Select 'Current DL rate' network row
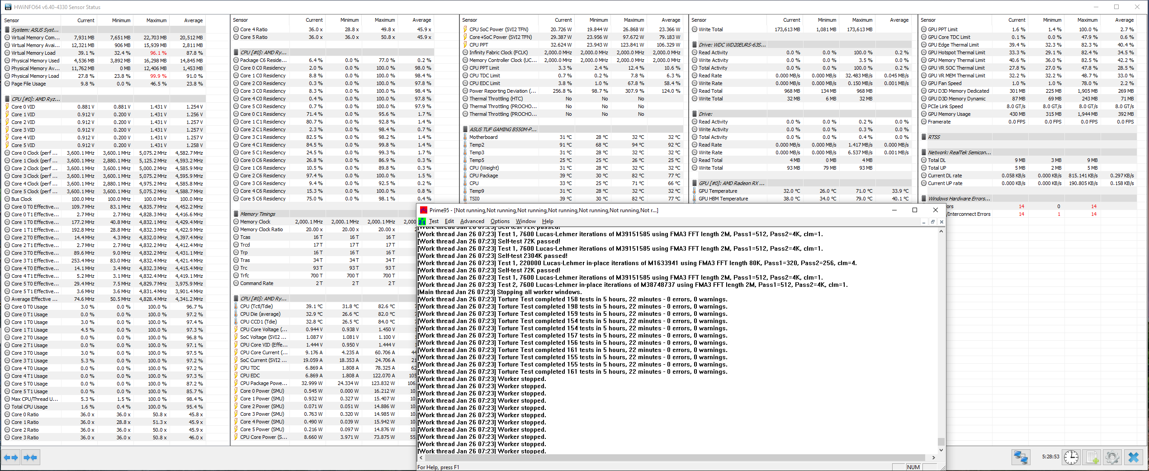 pyautogui.click(x=1028, y=176)
